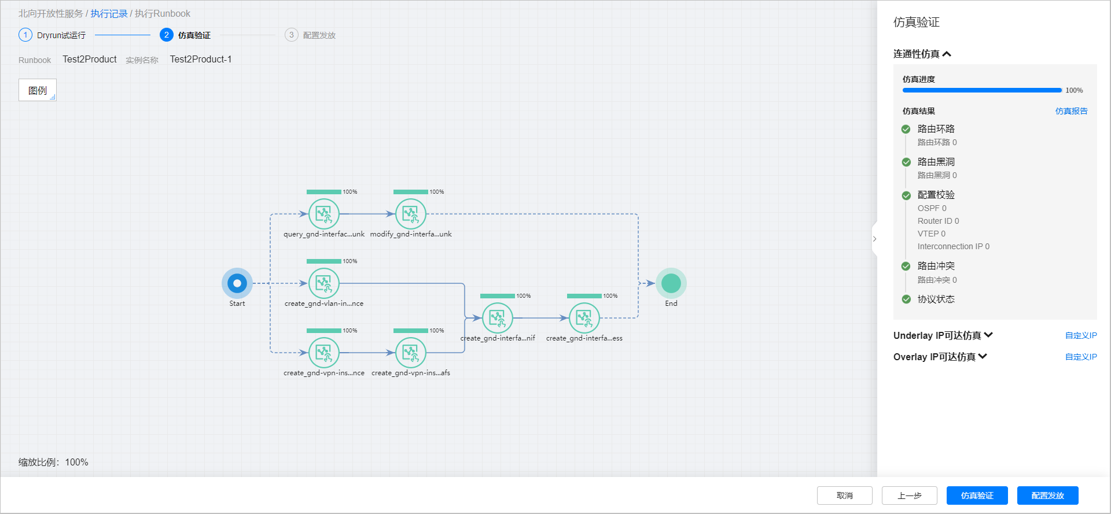The height and width of the screenshot is (514, 1111).
Task: Select the create_gnd-interfa...nif node
Action: pos(497,318)
